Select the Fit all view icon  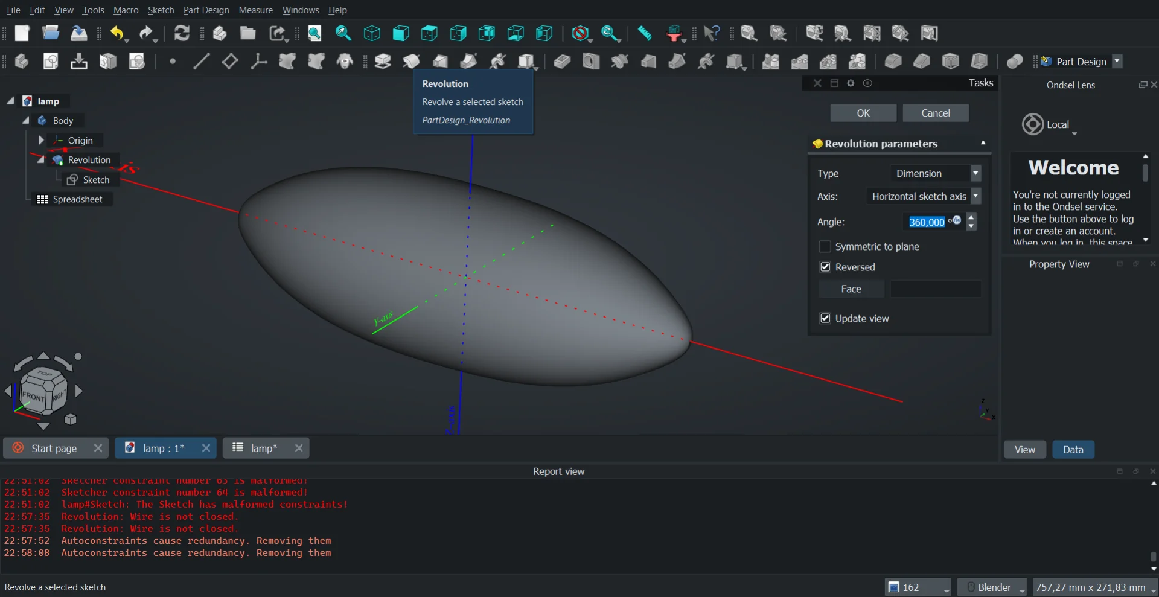coord(314,33)
